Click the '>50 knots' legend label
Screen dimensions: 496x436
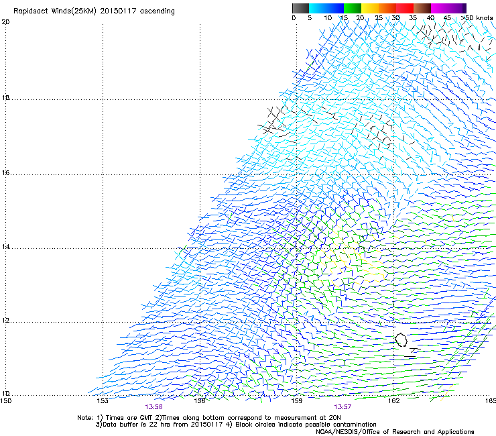[477, 18]
